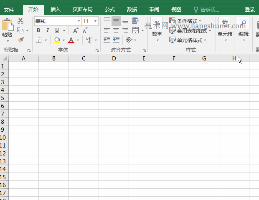
Task: Switch to the 审阅 tab
Action: 154,10
